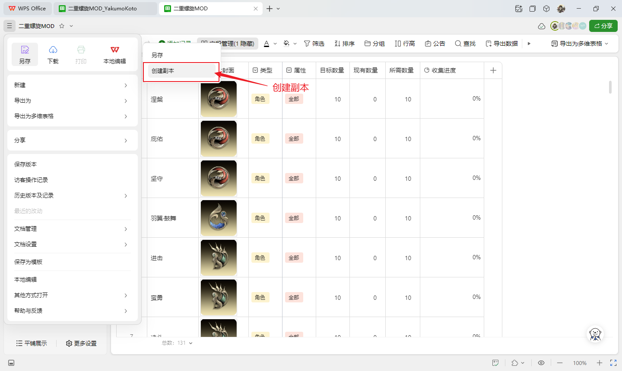Click zoom-in plus on zoom control
Image resolution: width=622 pixels, height=371 pixels.
(x=600, y=363)
